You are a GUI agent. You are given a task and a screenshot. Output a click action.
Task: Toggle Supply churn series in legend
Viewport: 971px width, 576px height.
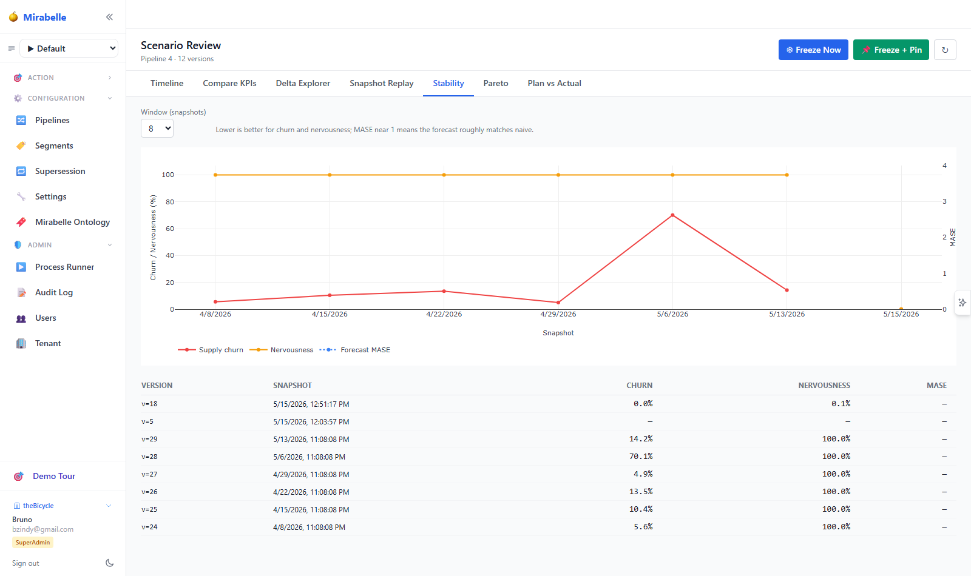pyautogui.click(x=210, y=350)
